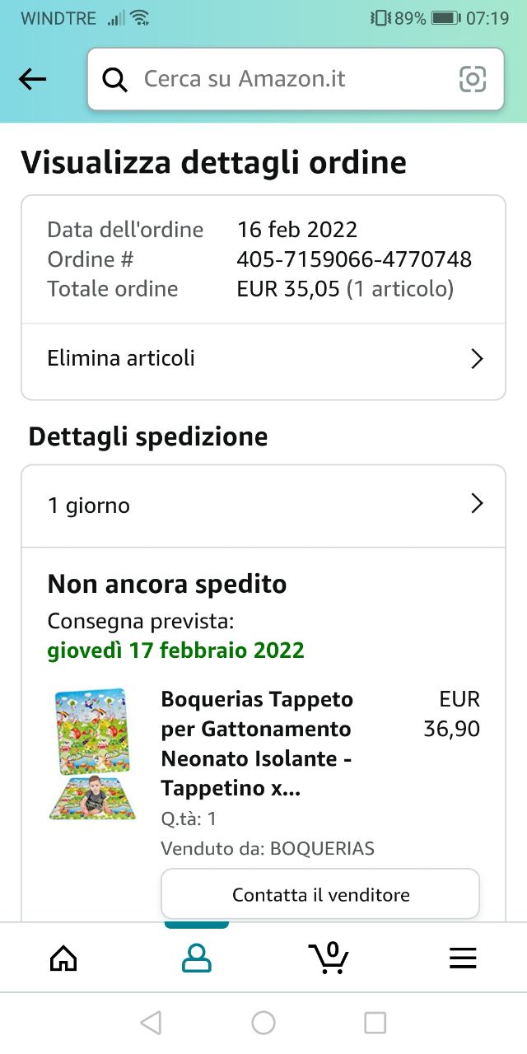Tap the search magnifier icon

tap(114, 79)
